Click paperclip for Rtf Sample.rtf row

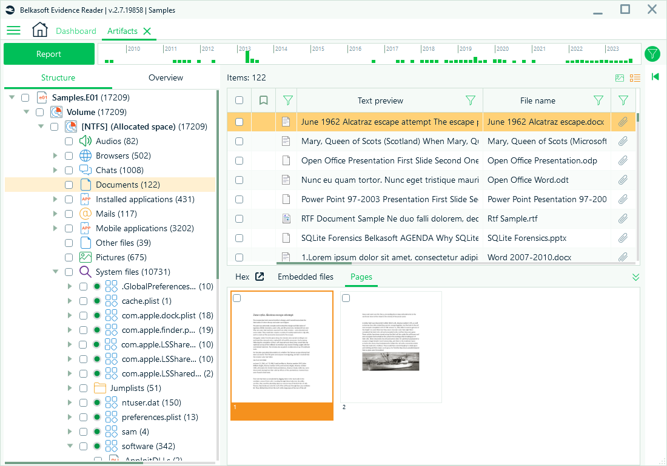623,218
